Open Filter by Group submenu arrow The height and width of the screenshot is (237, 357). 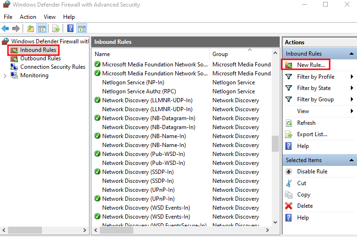tap(352, 99)
